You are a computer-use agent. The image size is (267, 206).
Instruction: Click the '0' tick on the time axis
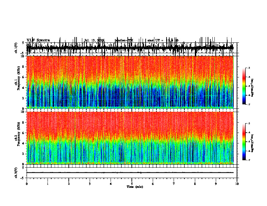click(x=27, y=184)
